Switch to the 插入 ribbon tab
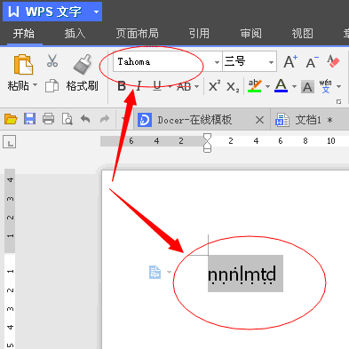This screenshot has width=349, height=349. (75, 34)
